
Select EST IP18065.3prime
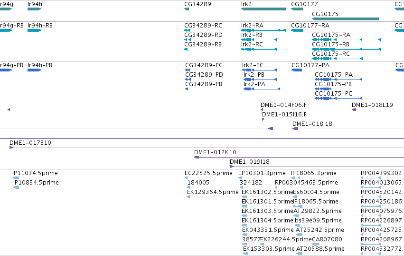(x=314, y=173)
